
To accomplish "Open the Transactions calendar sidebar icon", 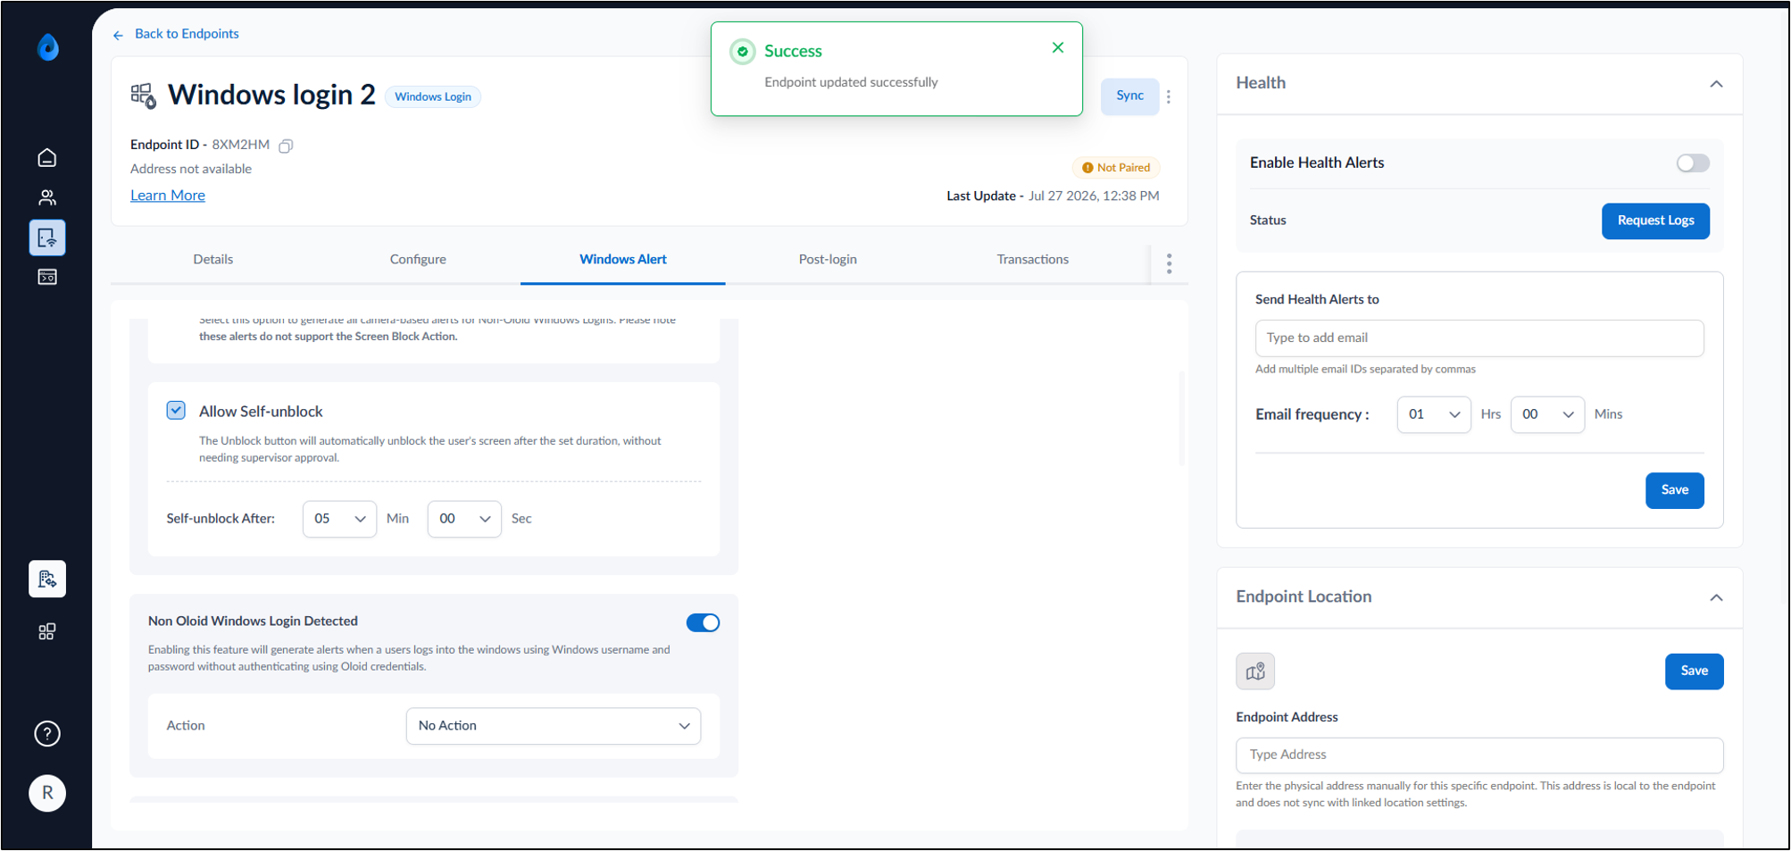I will pyautogui.click(x=47, y=277).
